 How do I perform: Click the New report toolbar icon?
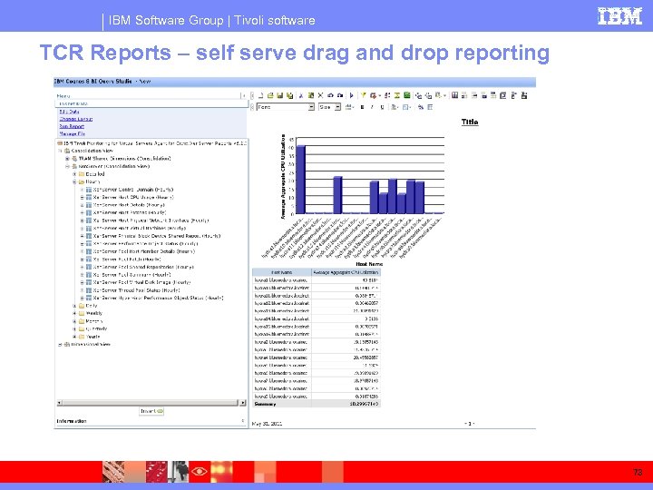coord(260,95)
